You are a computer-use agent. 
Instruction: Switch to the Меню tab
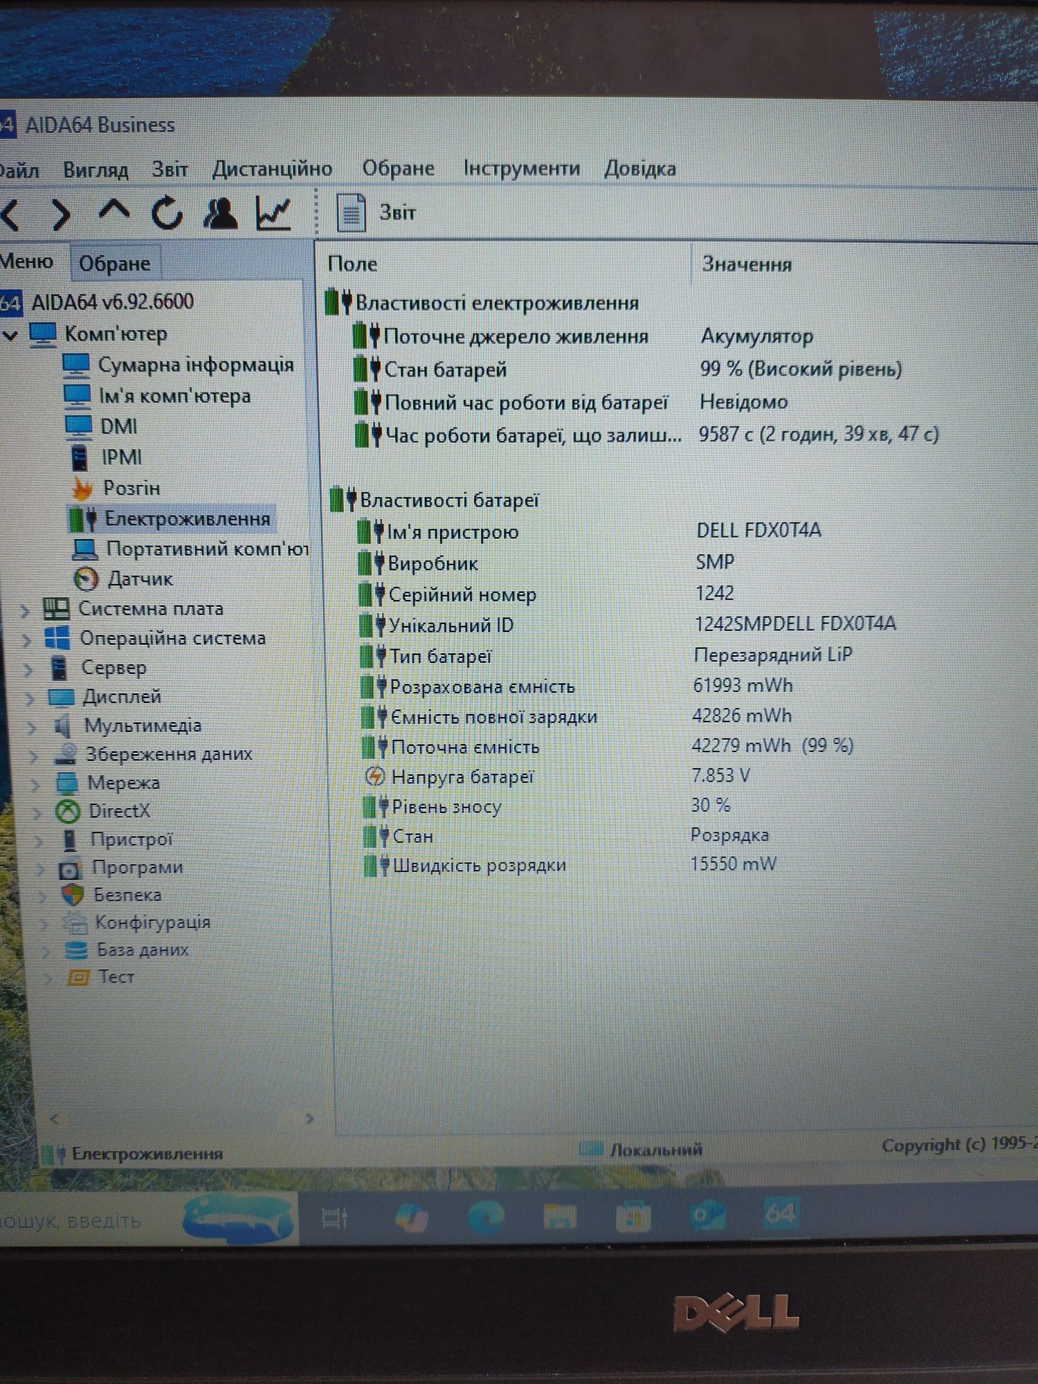pos(26,261)
